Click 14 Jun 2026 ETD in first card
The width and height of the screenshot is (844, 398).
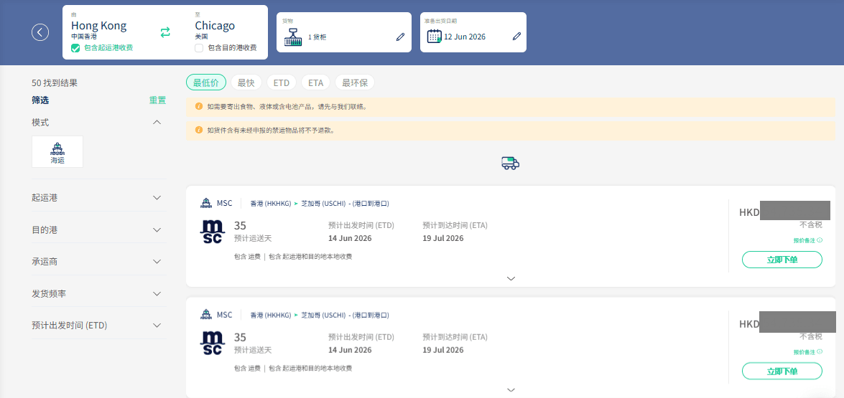[x=350, y=239]
